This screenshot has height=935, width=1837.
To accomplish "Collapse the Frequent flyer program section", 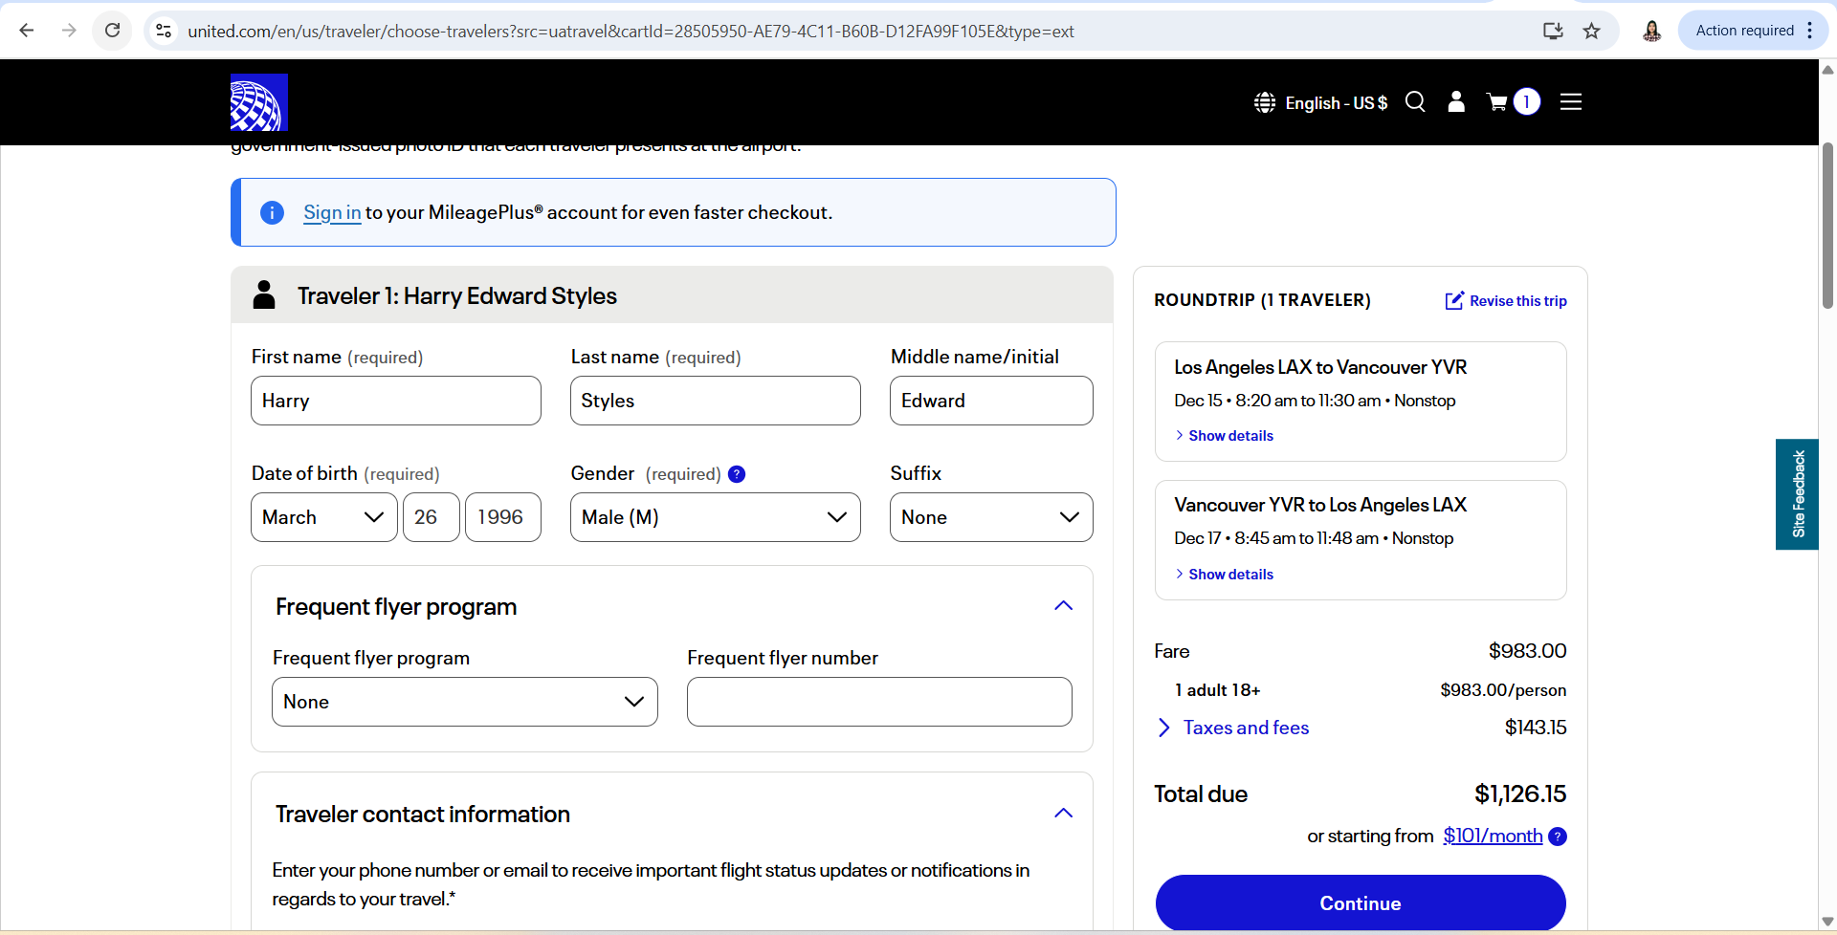I will (1063, 606).
